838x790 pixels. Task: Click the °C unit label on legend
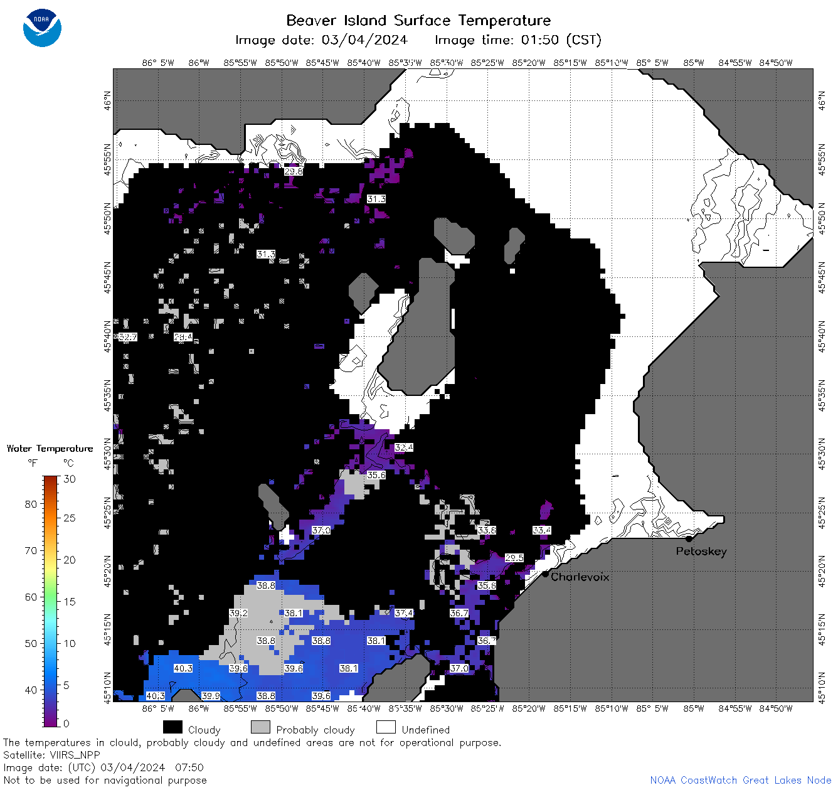pyautogui.click(x=68, y=463)
